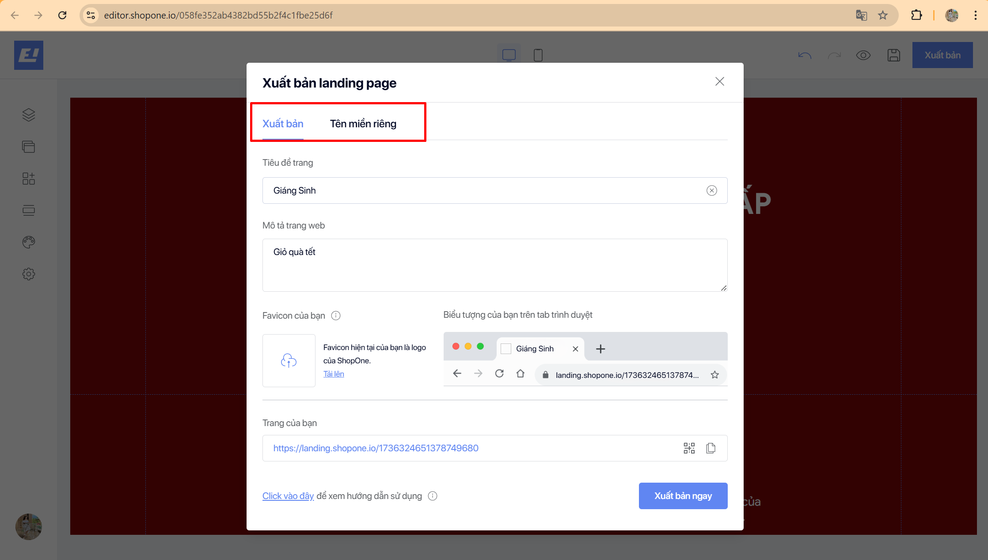Image resolution: width=988 pixels, height=560 pixels.
Task: Open the Click vào đây guide link
Action: click(288, 496)
